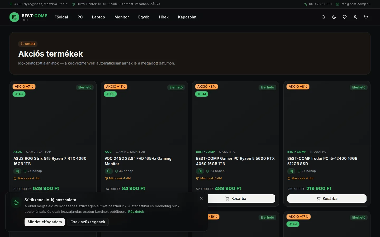
Task: Open BEST-COMP Gamer PC Ryzen 5 title
Action: click(235, 161)
